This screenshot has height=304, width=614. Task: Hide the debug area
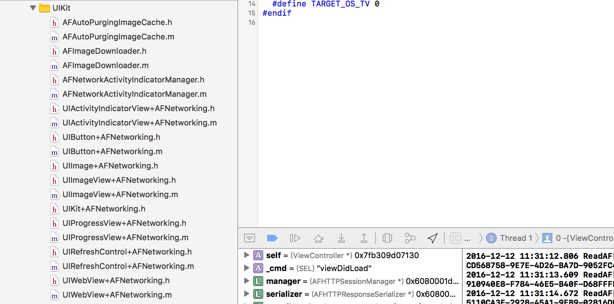click(249, 238)
